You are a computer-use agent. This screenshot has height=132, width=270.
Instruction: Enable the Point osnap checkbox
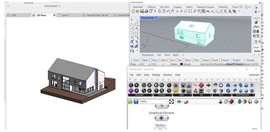151,60
